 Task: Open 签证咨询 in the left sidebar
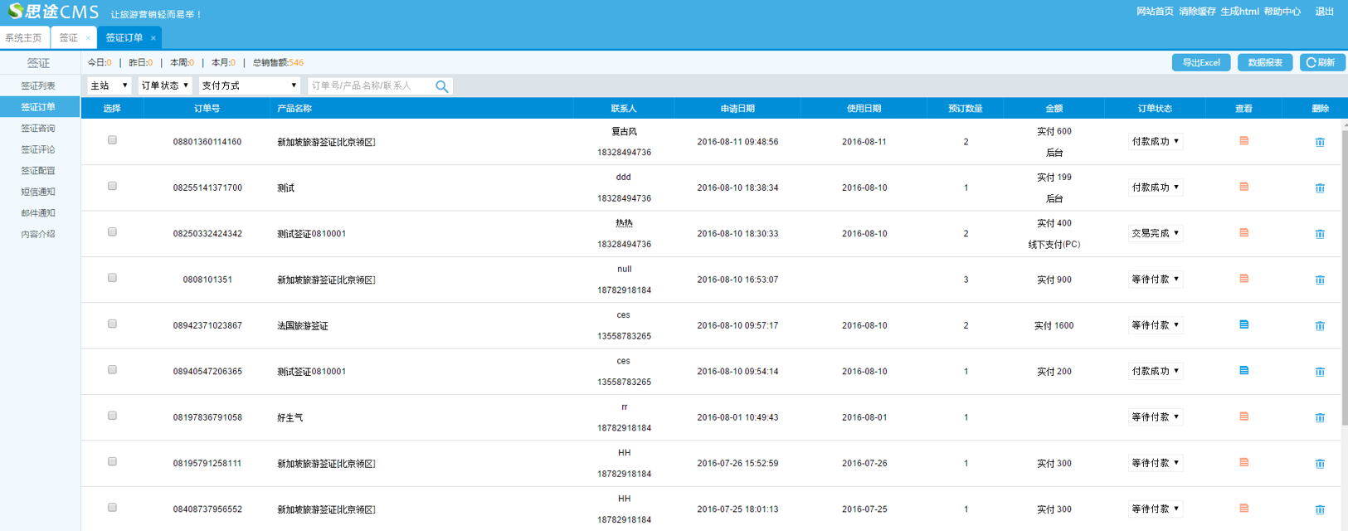pos(38,129)
